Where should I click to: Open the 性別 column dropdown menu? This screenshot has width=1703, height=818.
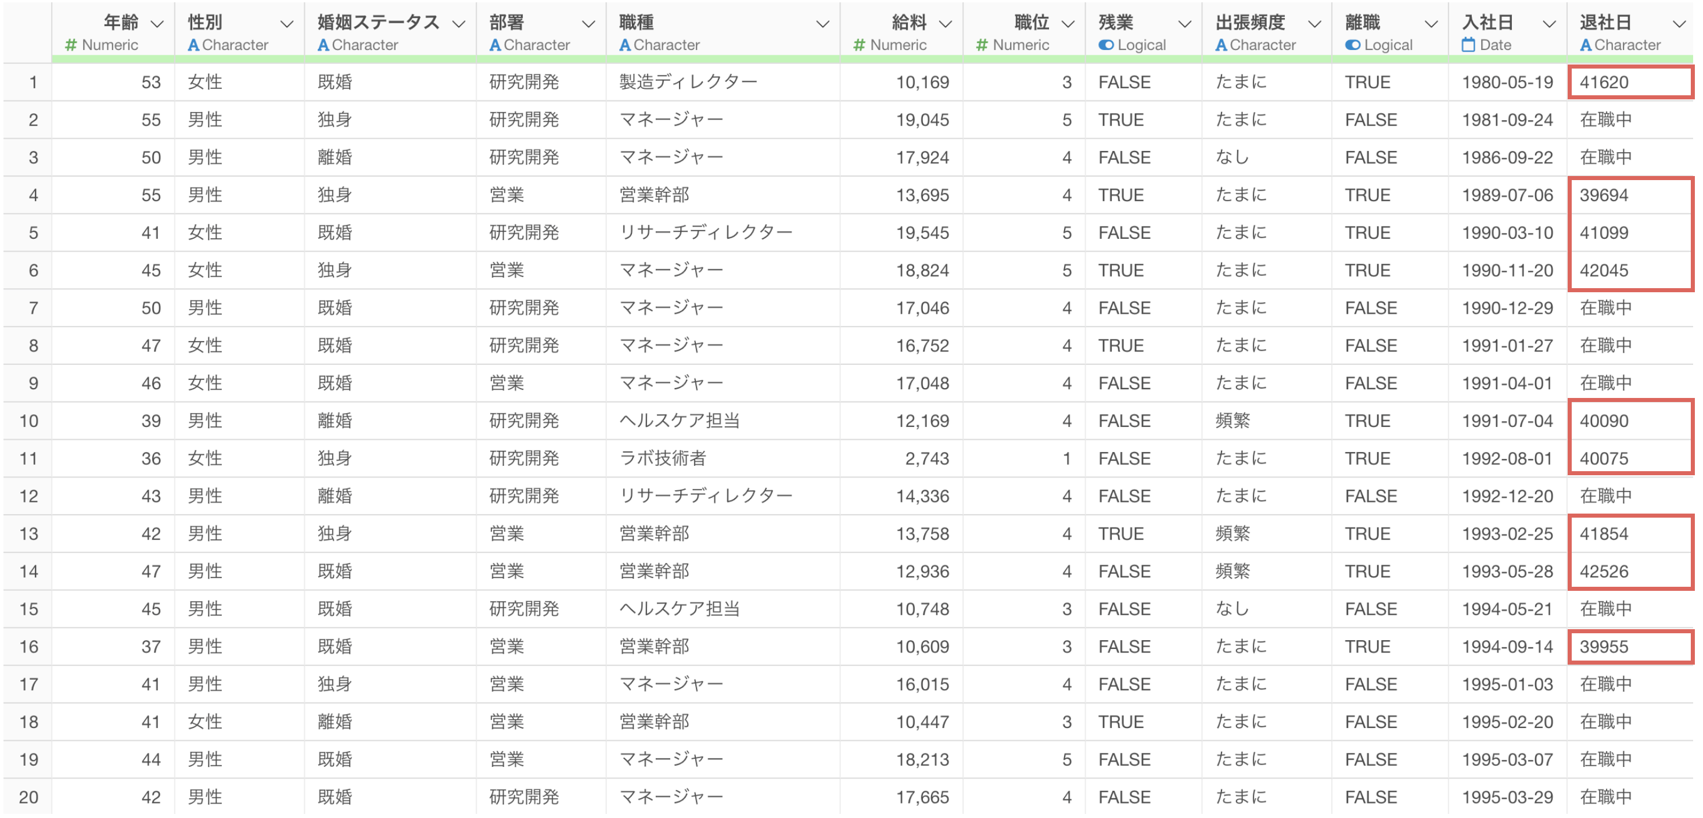click(286, 24)
